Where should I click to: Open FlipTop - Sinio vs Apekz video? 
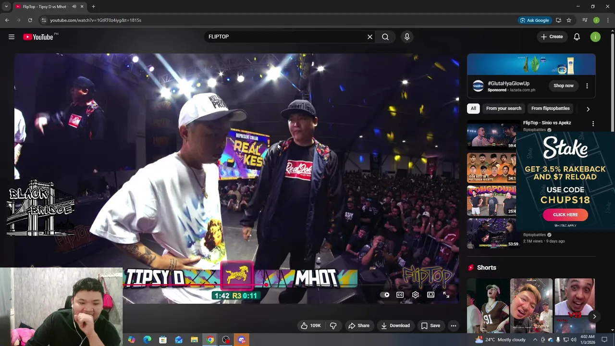point(547,123)
